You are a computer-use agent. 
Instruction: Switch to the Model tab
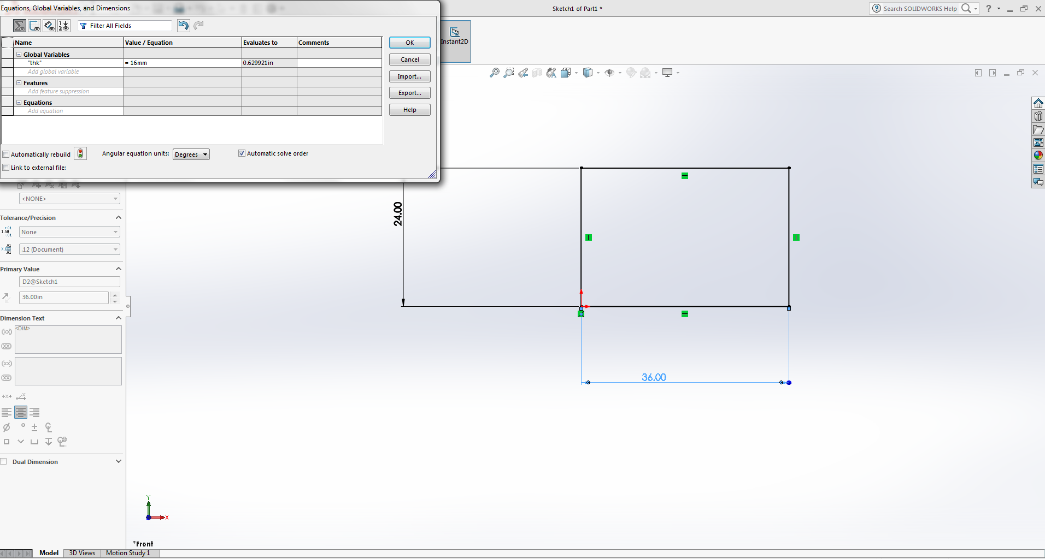pos(49,553)
